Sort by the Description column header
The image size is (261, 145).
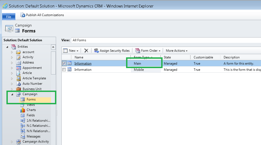tap(231, 57)
